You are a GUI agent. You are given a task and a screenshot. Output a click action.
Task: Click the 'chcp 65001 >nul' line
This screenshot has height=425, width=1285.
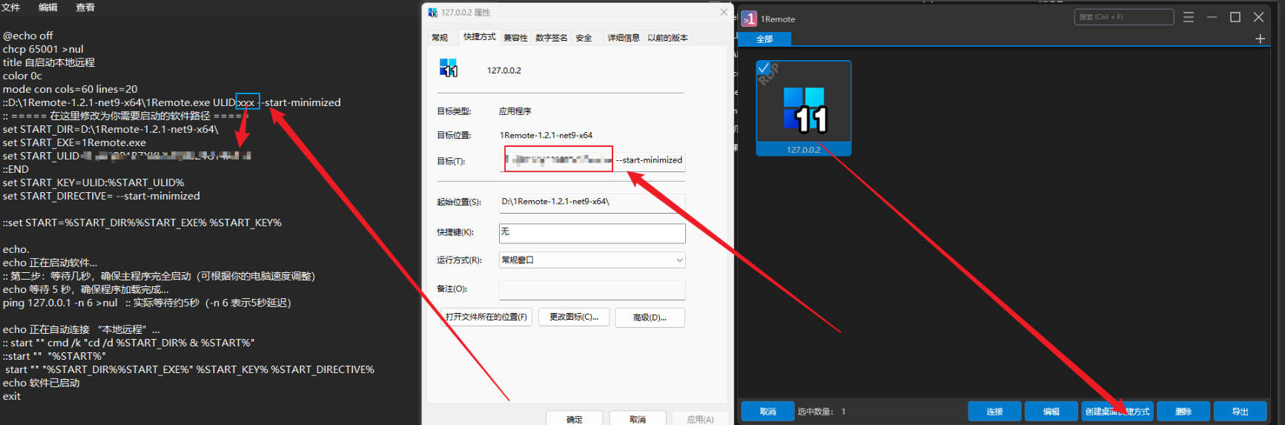pyautogui.click(x=43, y=49)
